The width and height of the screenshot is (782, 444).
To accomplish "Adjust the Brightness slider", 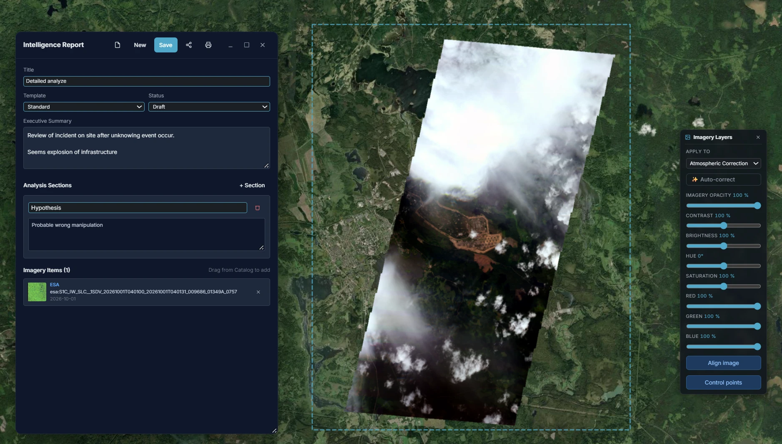I will pyautogui.click(x=723, y=246).
